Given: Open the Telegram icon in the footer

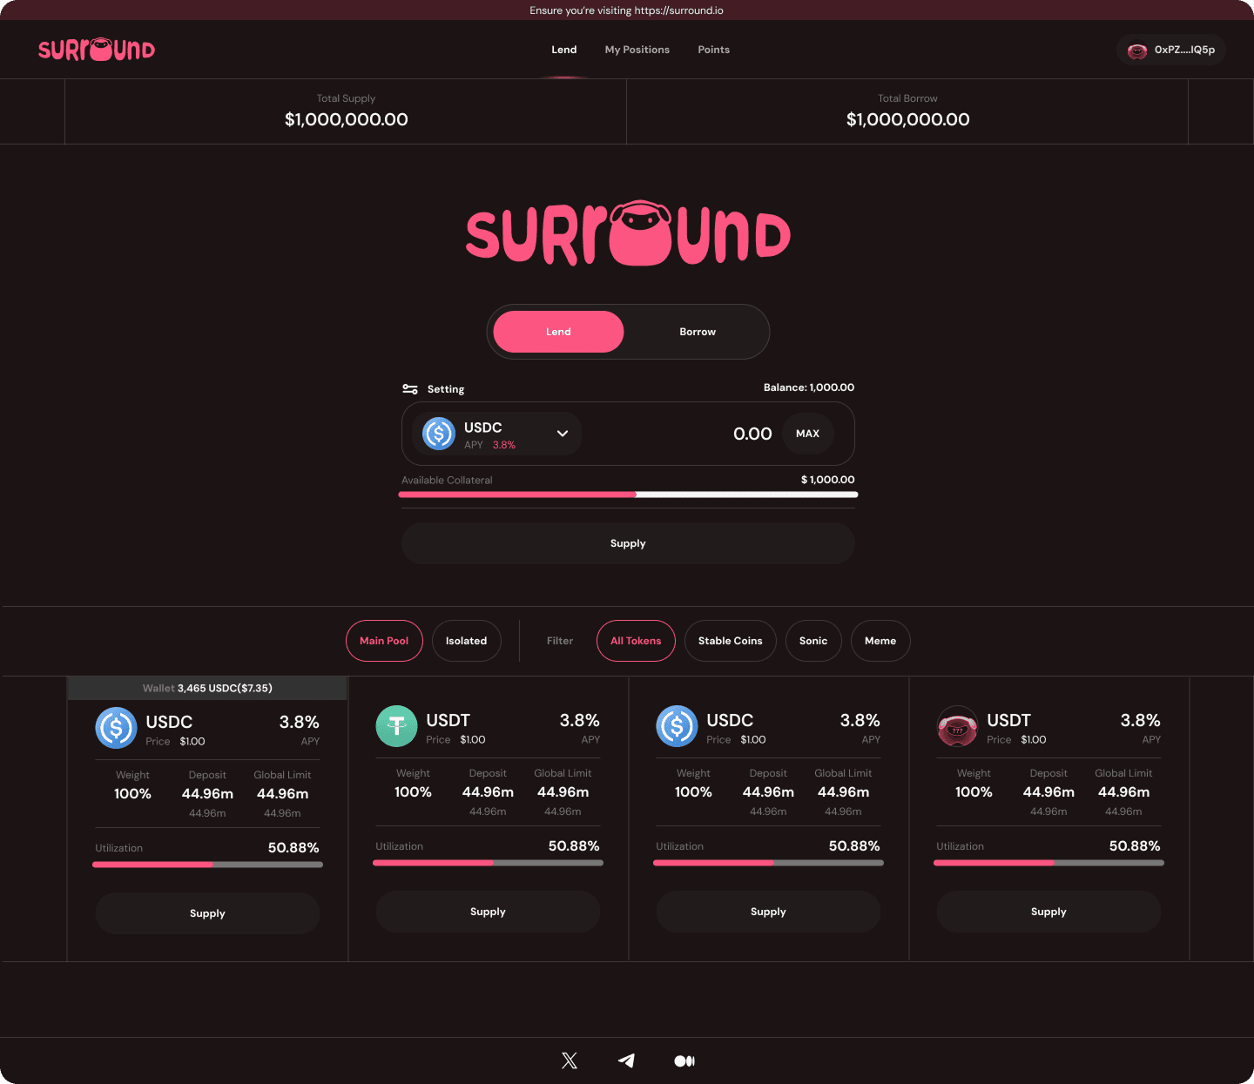Looking at the screenshot, I should click(x=626, y=1060).
